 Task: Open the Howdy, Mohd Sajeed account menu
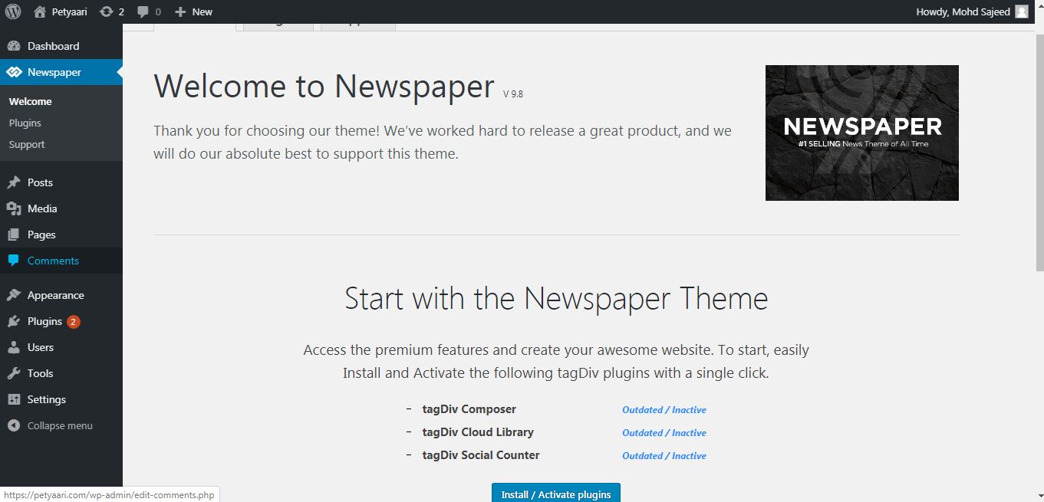coord(972,11)
